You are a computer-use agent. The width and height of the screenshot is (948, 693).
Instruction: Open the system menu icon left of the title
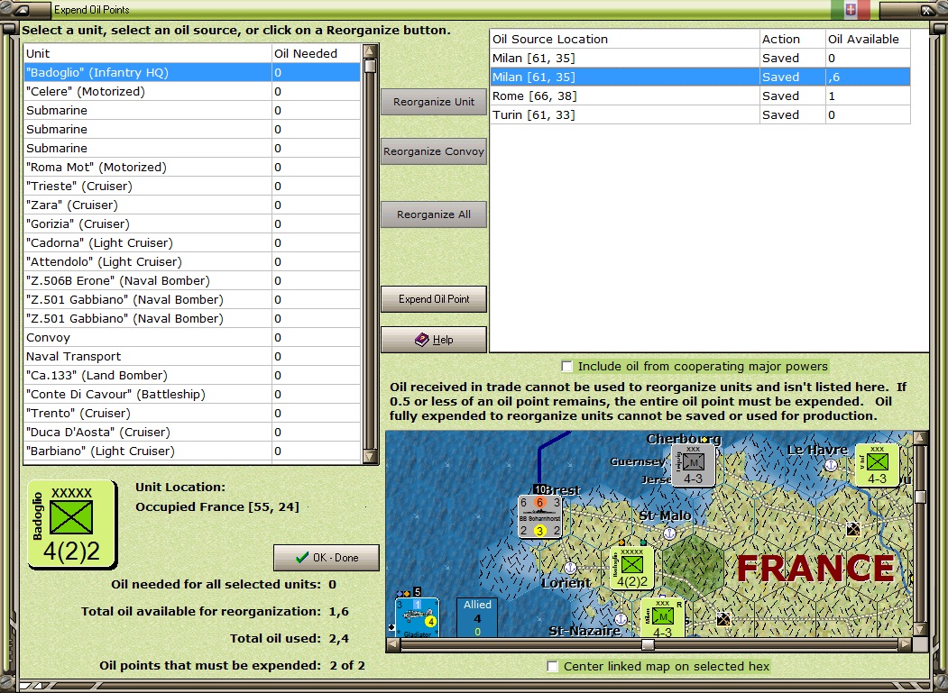coord(21,10)
